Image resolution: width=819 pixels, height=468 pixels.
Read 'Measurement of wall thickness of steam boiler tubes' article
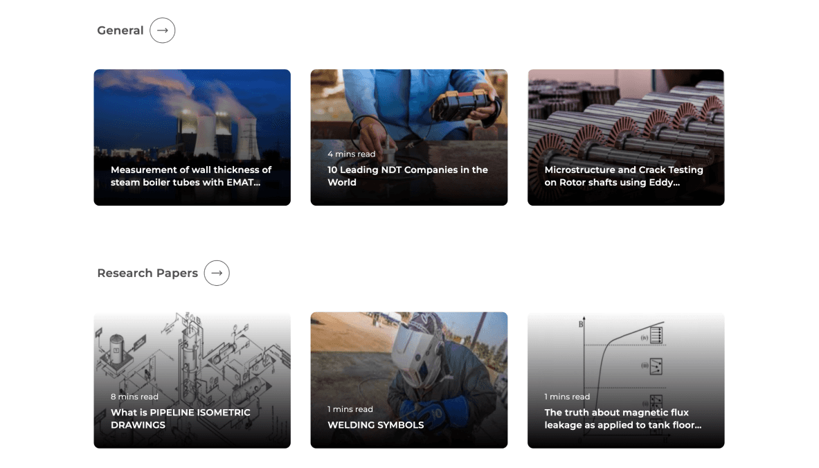pos(191,176)
